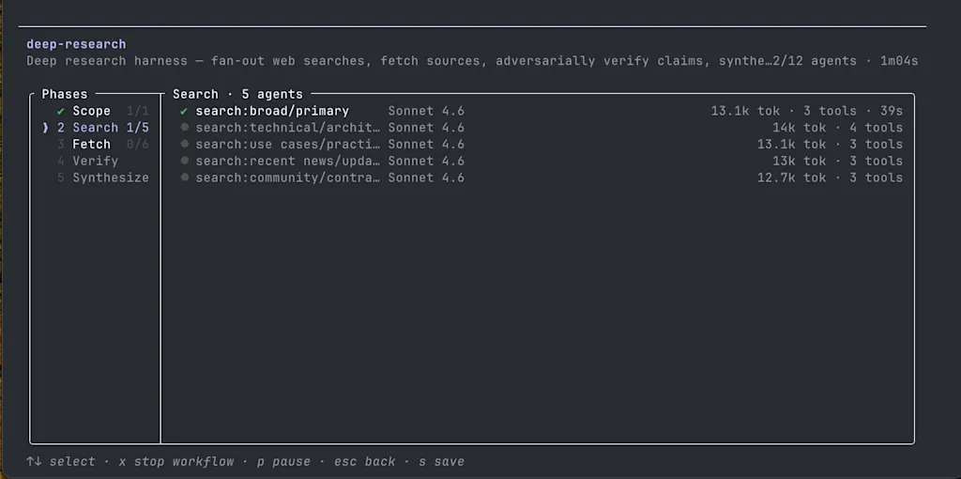Open the search:recent news/upda… agent row
This screenshot has height=479, width=961.
coord(542,161)
